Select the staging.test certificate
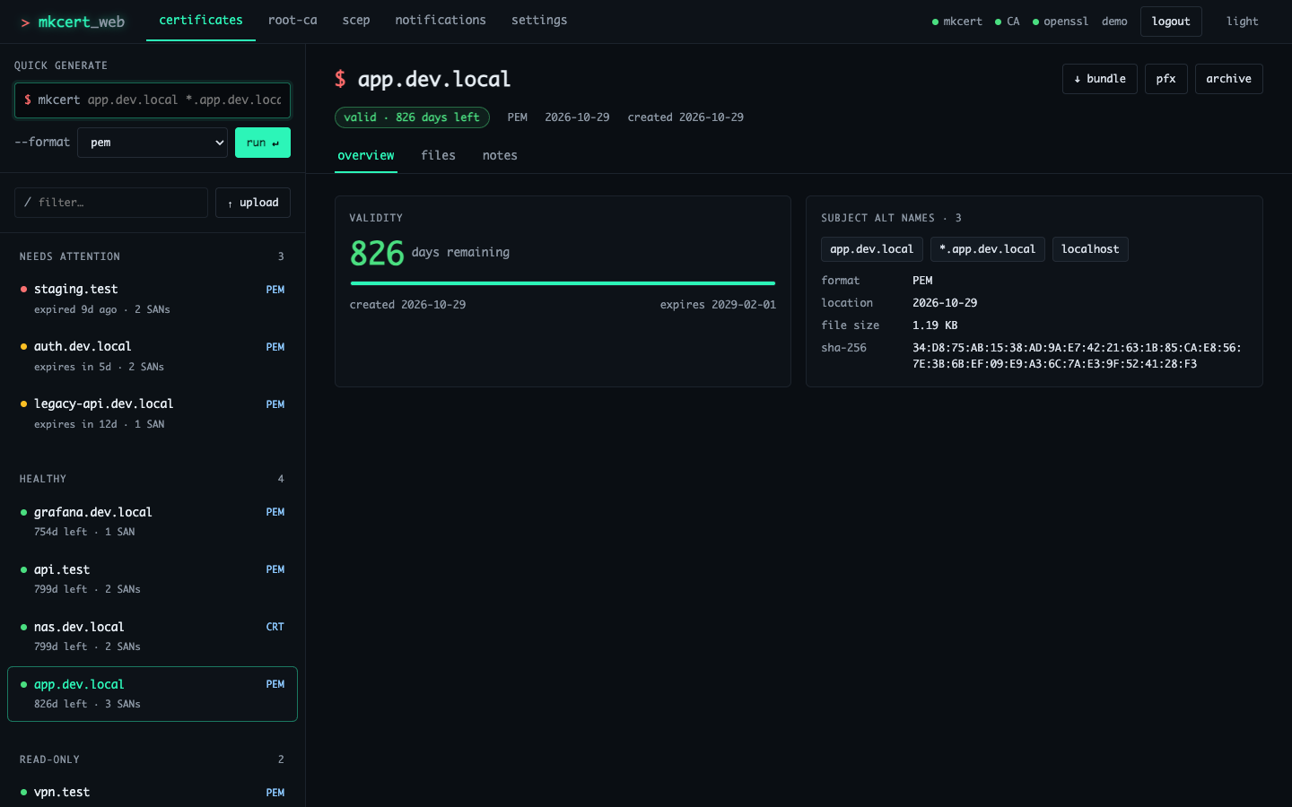Image resolution: width=1292 pixels, height=807 pixels. click(x=153, y=299)
